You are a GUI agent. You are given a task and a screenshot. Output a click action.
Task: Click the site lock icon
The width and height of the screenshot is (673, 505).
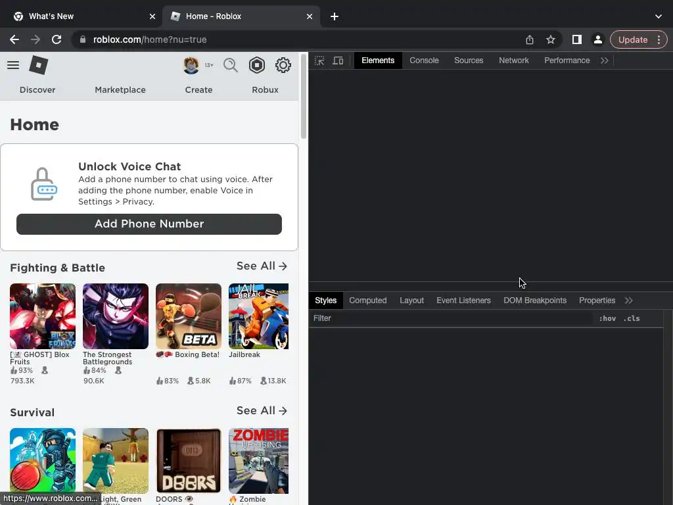[82, 39]
